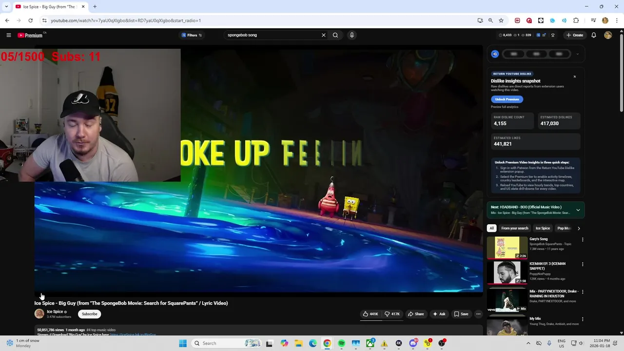Screen dimensions: 624x351
Task: Open Chrome three-dot menu
Action: pos(616,20)
